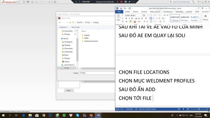The width and height of the screenshot is (210, 118).
Task: Go up one folder level in Select Folder
Action: 70,23
